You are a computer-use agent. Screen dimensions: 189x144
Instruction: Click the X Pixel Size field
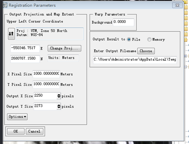(x=46, y=74)
